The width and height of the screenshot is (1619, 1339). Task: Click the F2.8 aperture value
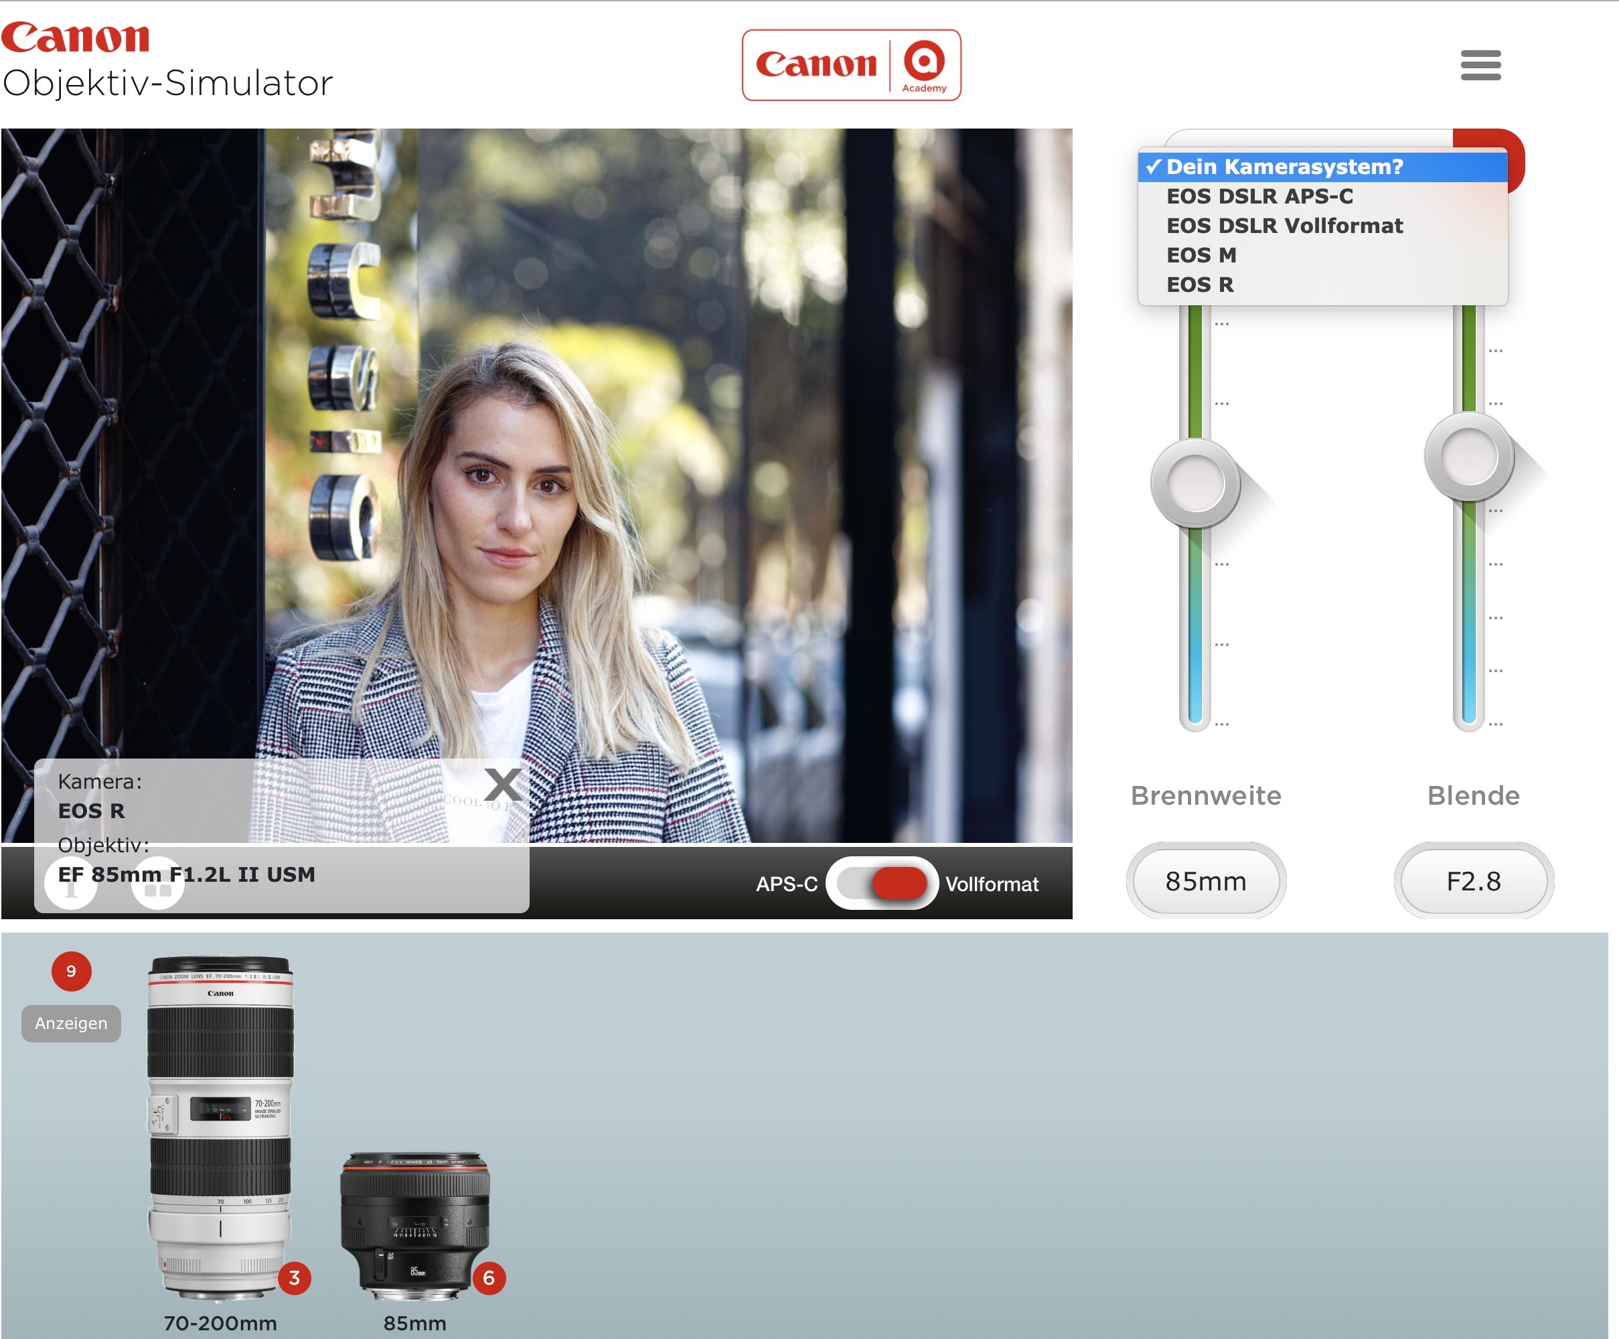(x=1472, y=880)
